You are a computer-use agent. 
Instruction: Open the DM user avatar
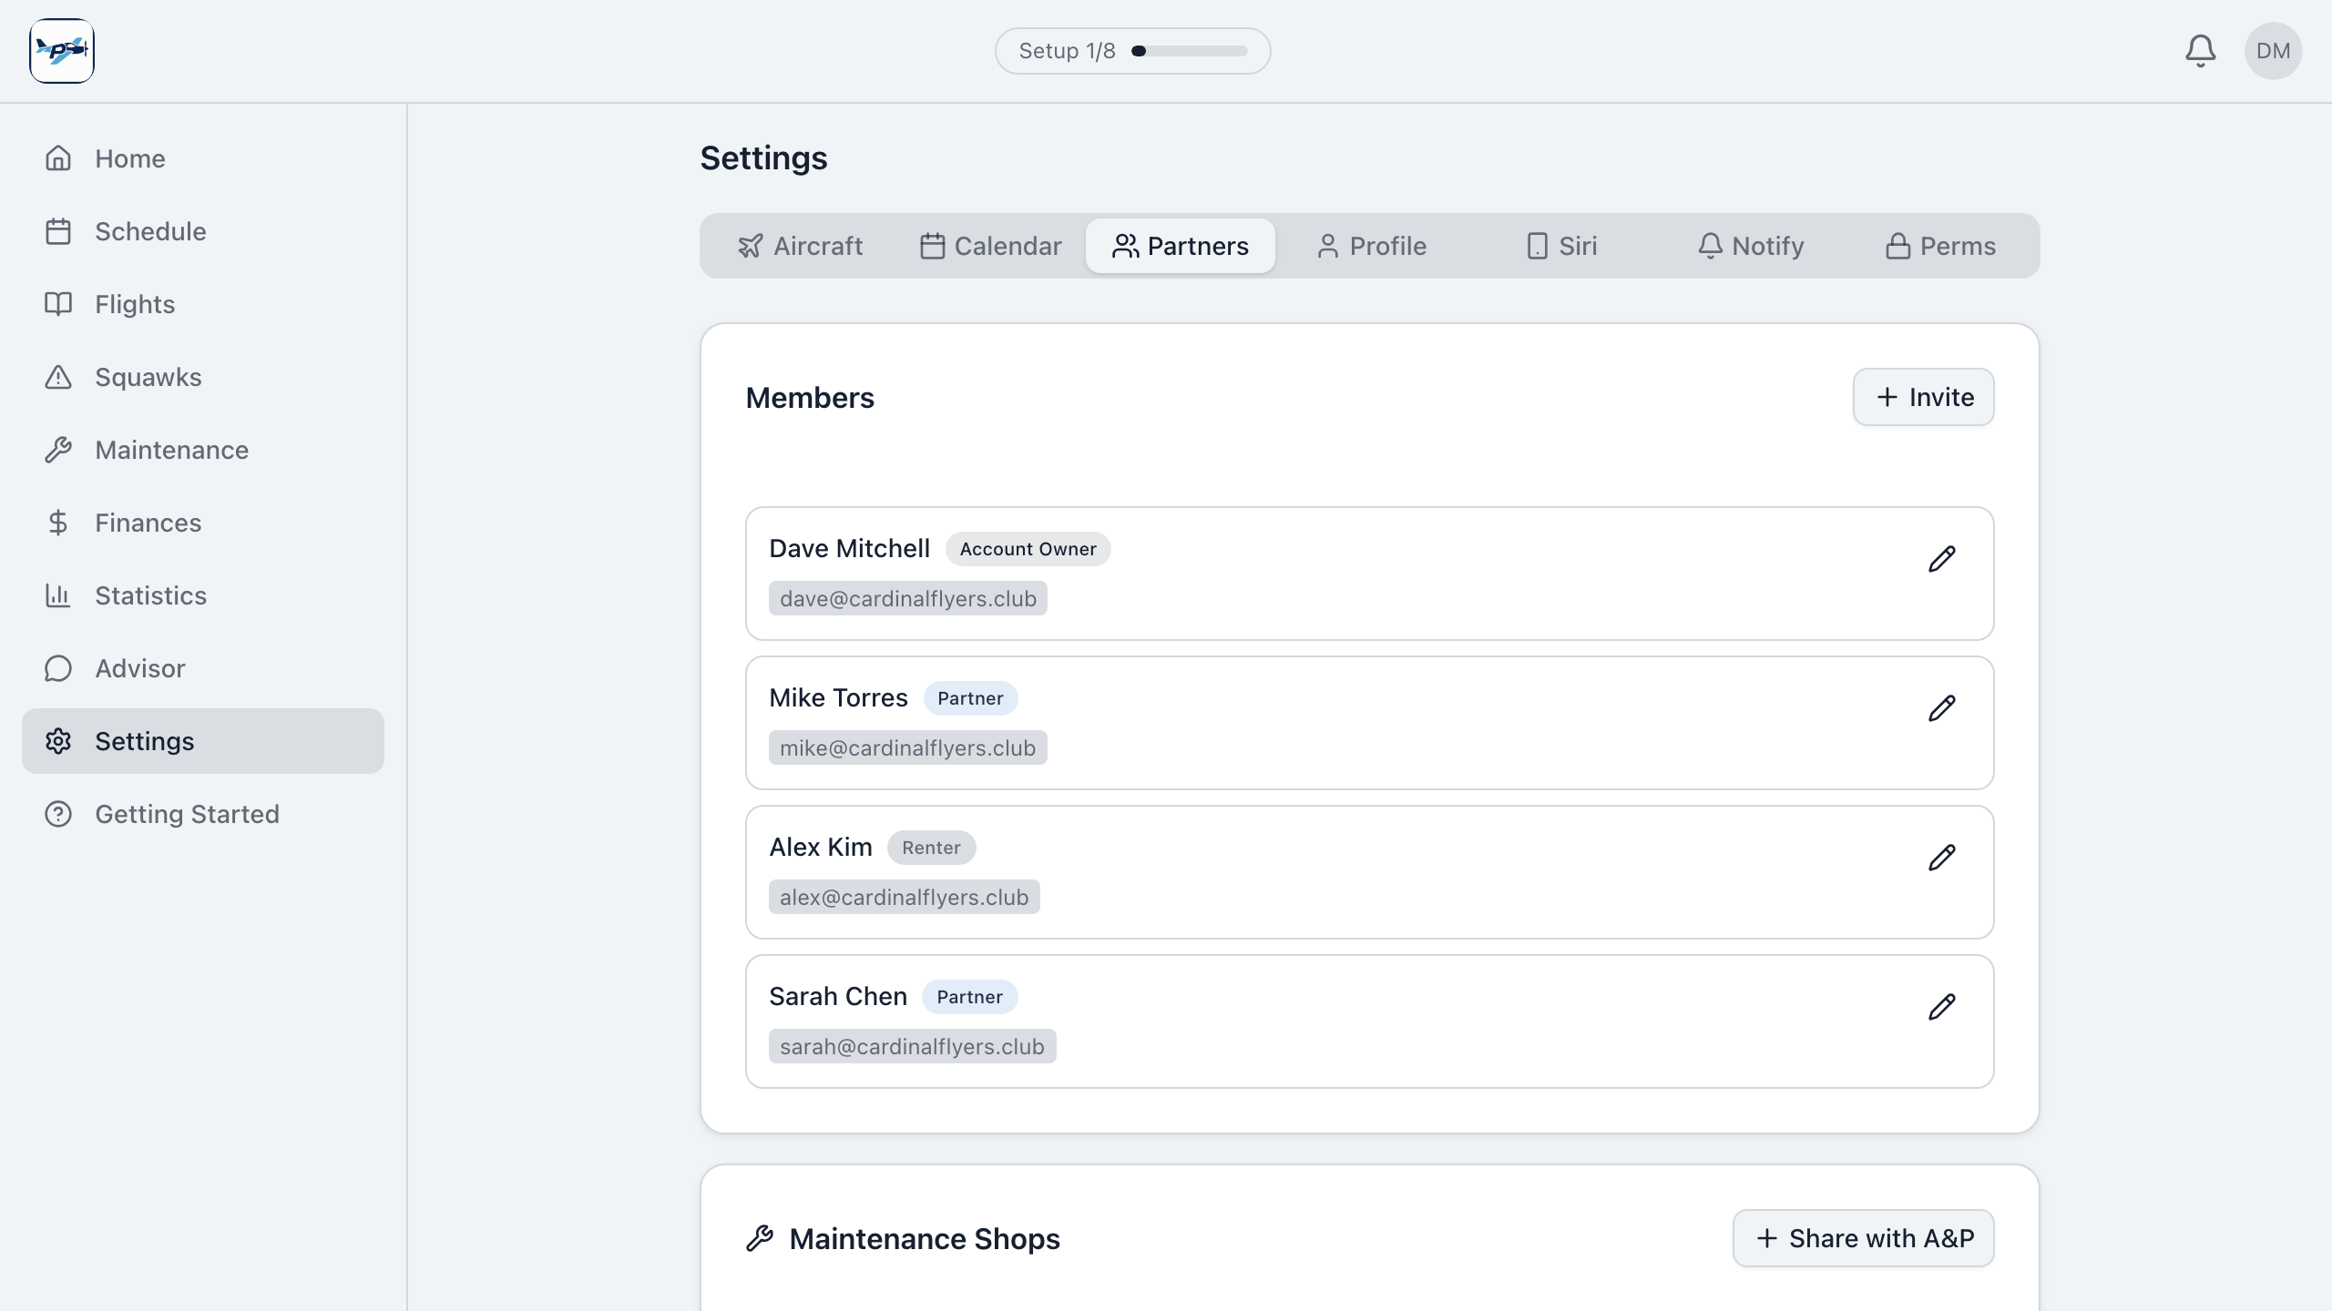(x=2273, y=51)
